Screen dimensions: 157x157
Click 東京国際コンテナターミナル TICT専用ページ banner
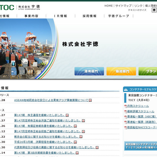click(141, 146)
